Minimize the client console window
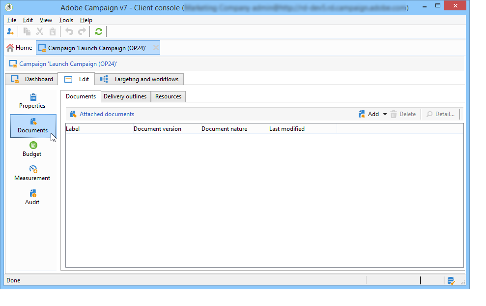486x306 pixels. click(424, 6)
